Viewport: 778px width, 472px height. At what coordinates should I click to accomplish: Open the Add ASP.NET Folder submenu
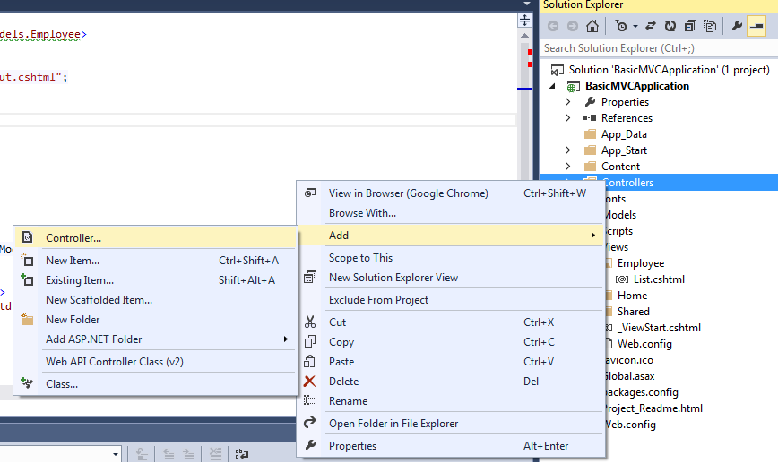pos(94,339)
